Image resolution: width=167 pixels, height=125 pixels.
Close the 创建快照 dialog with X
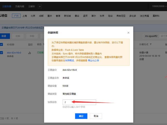pos(128,33)
